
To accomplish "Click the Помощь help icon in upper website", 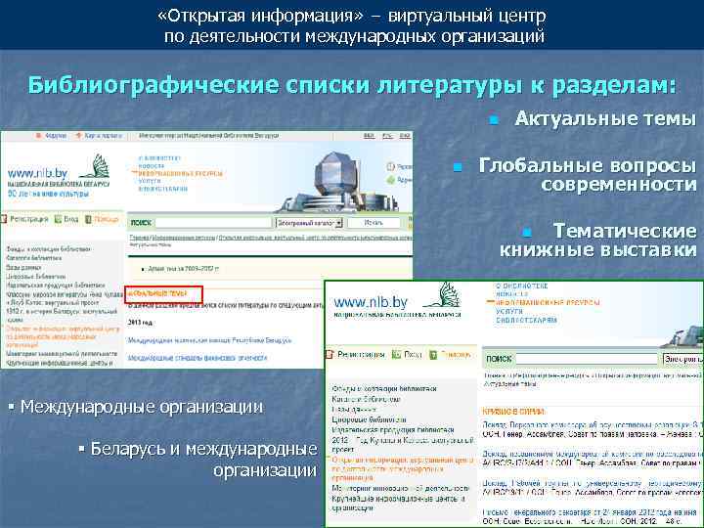I will point(88,219).
